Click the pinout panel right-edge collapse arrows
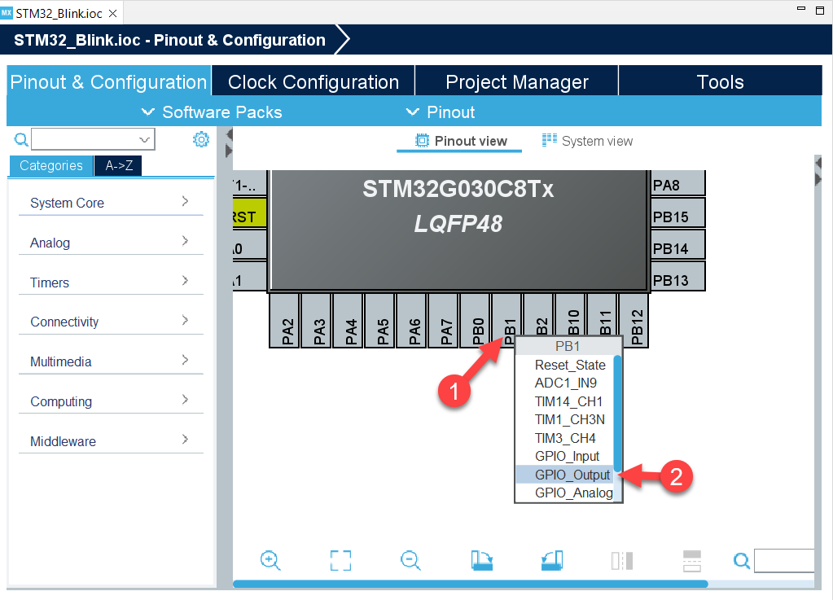Image resolution: width=833 pixels, height=600 pixels. pyautogui.click(x=818, y=170)
